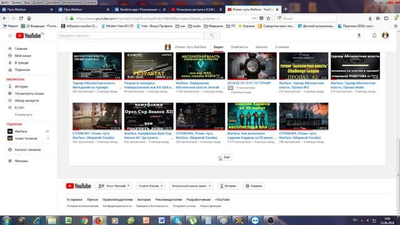The image size is (400, 225).
Task: Open the language Русский dropdown
Action: tap(114, 186)
